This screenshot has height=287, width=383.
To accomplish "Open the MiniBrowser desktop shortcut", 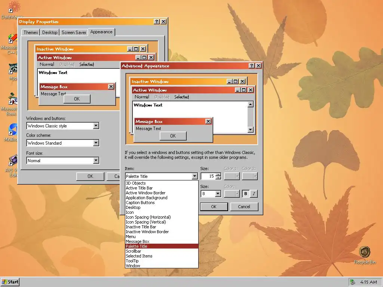I will pyautogui.click(x=12, y=132).
